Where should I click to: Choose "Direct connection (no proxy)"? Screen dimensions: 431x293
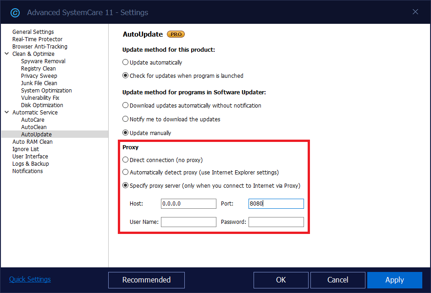tap(126, 159)
